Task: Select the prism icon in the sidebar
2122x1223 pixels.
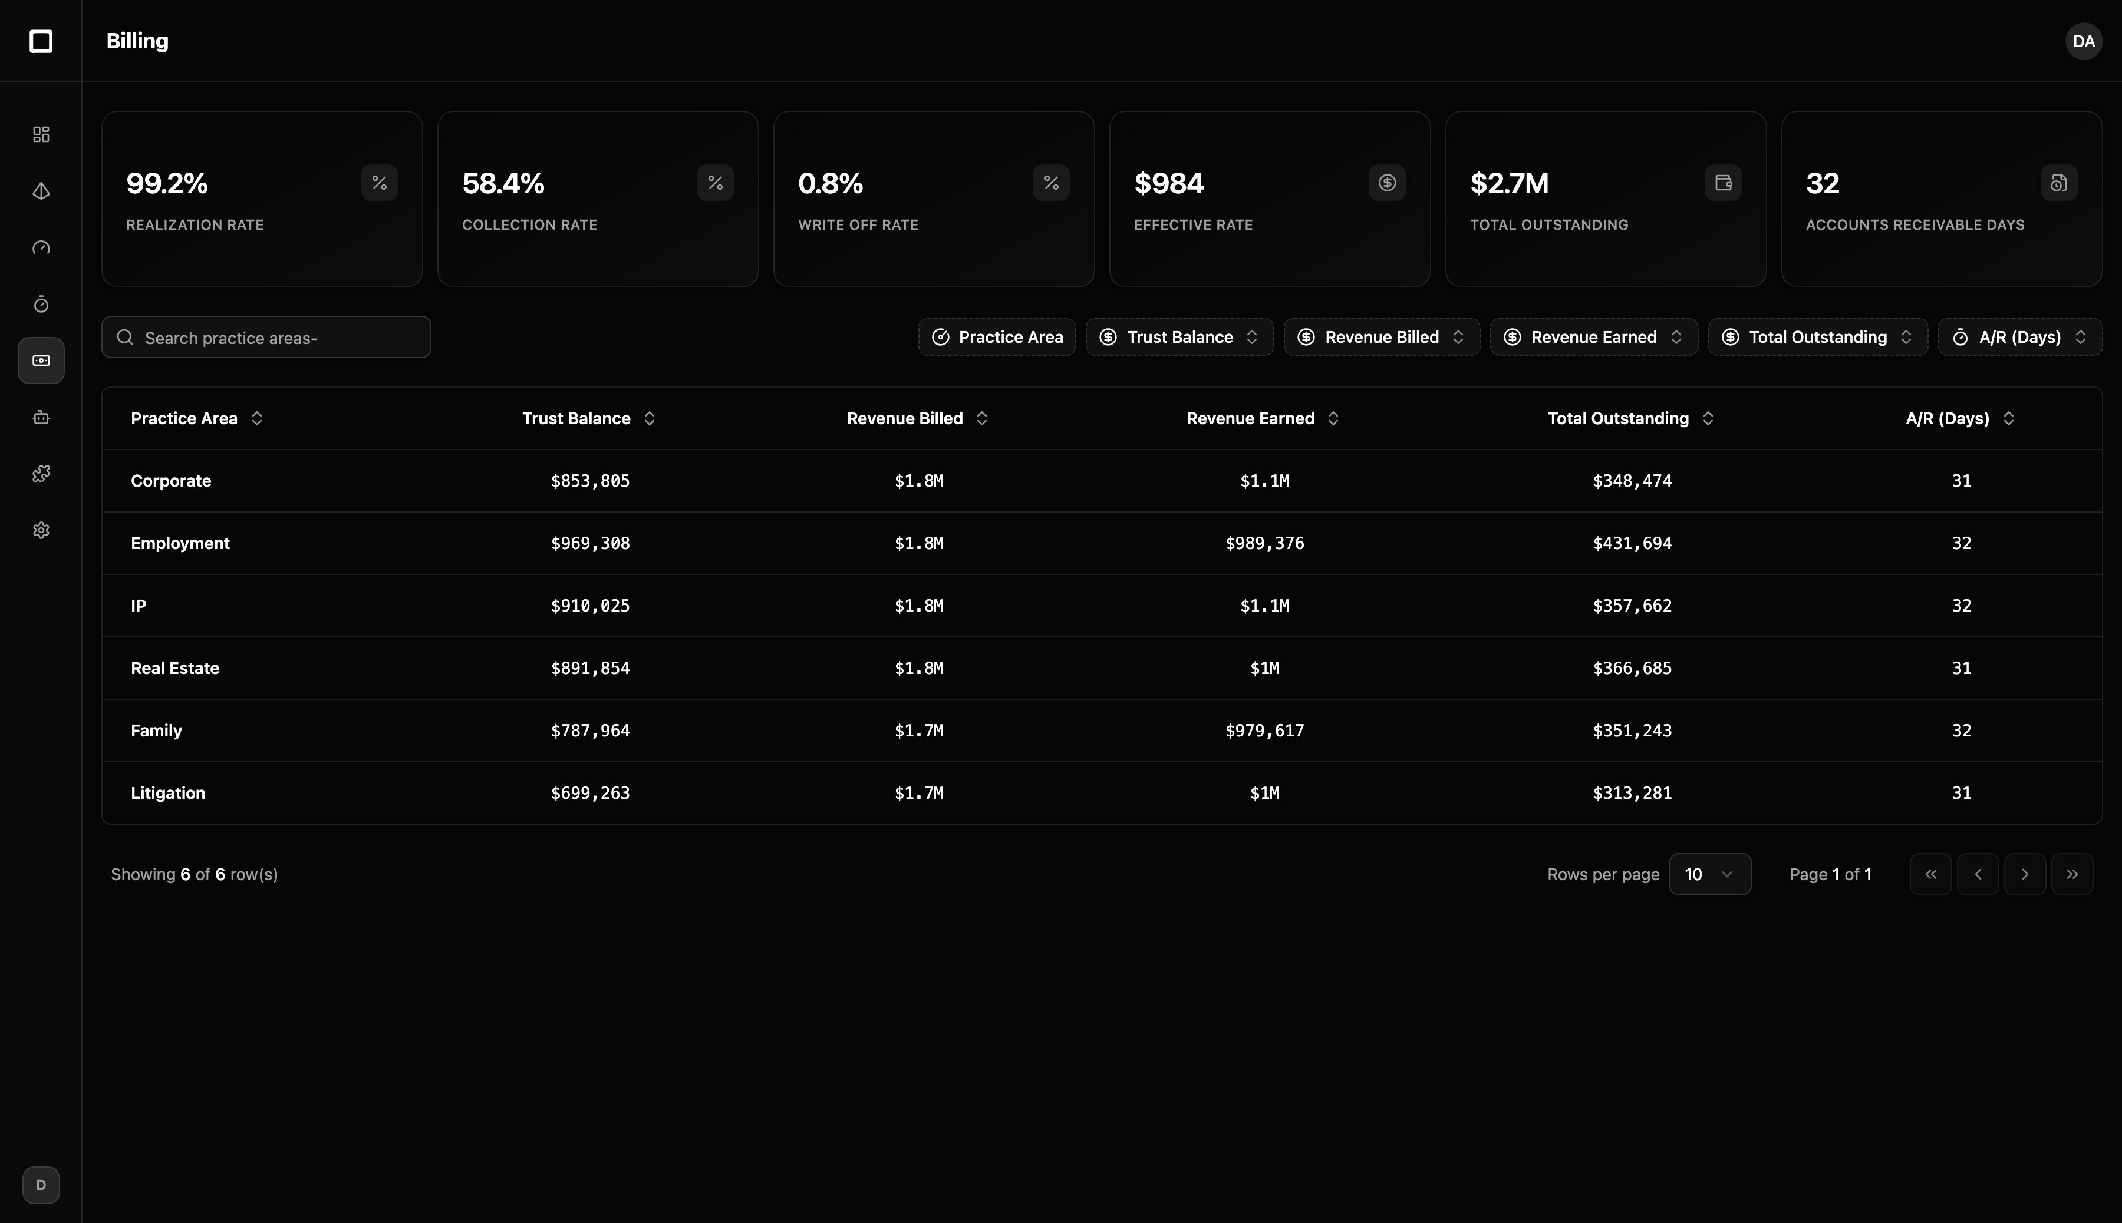Action: pos(40,191)
